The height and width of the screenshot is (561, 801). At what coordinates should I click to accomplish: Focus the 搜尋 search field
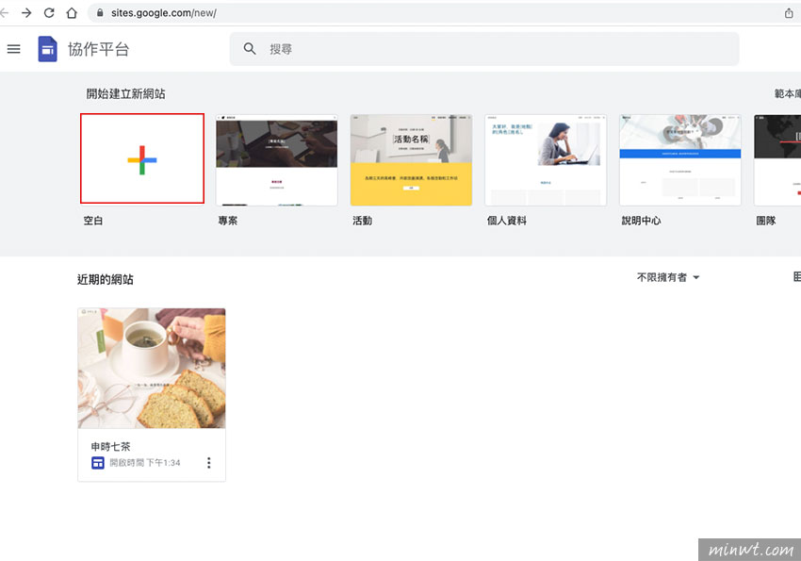[483, 49]
